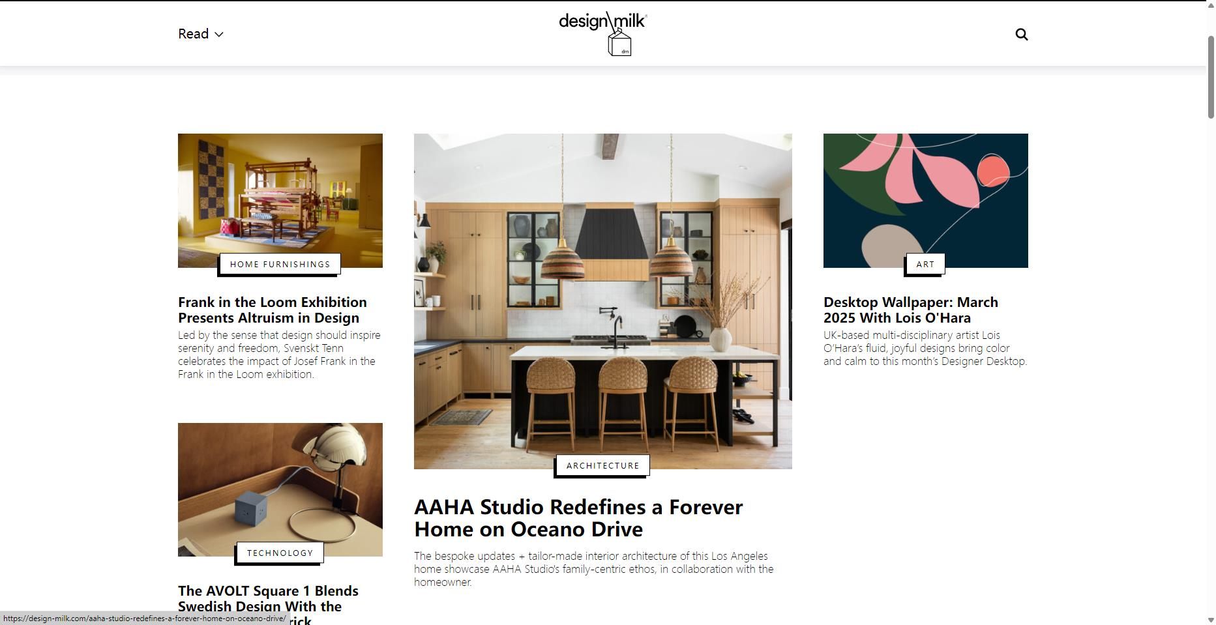The width and height of the screenshot is (1216, 625).
Task: Select the Art category tag
Action: click(x=925, y=264)
